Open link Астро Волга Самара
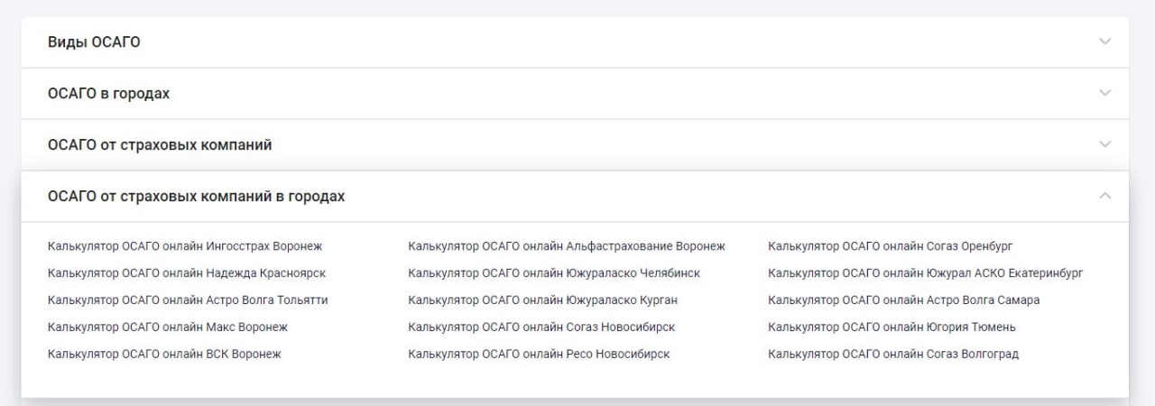1155x406 pixels. [x=903, y=300]
